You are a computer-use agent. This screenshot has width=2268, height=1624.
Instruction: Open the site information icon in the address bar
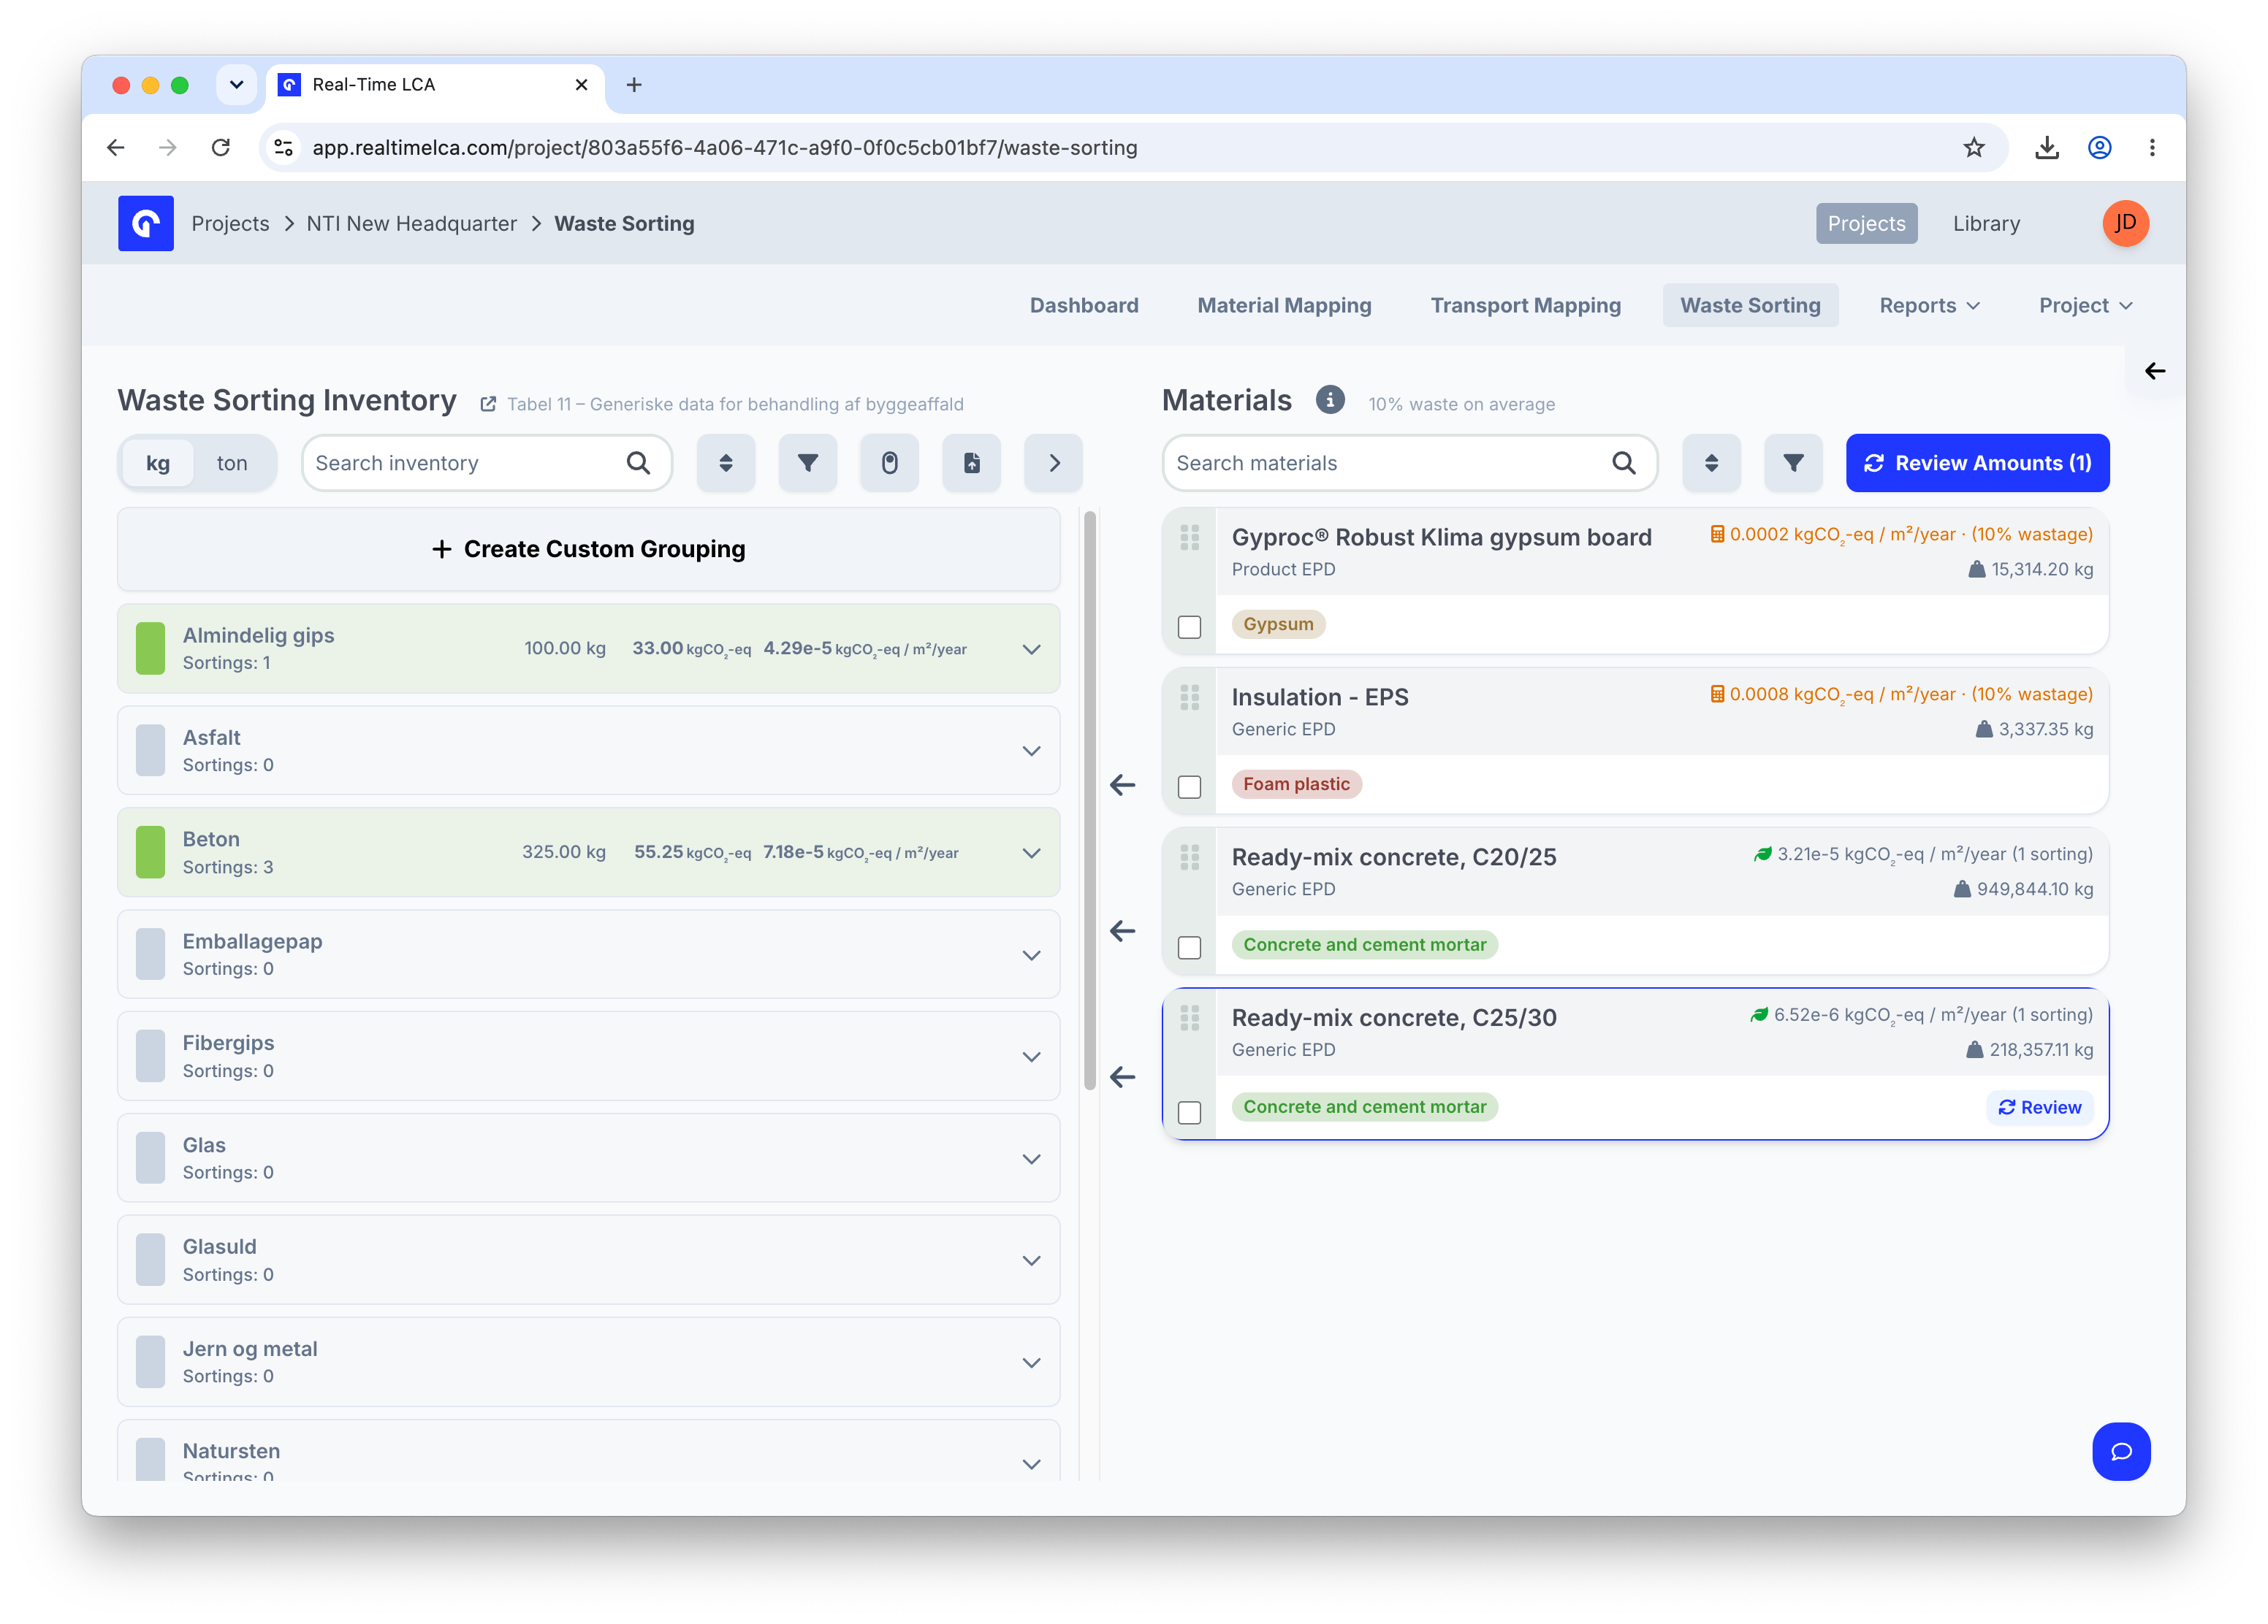[x=284, y=148]
